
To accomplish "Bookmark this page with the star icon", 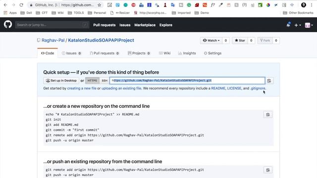I will (x=99, y=5).
